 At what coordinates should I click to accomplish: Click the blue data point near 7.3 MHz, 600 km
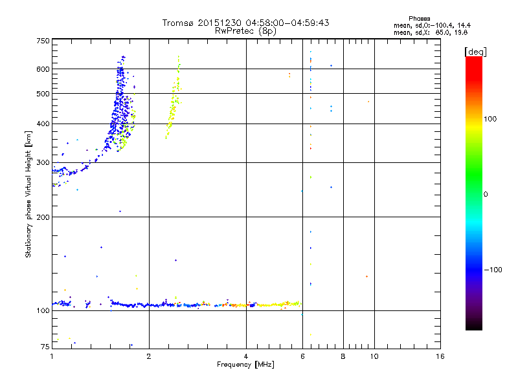tap(331, 66)
